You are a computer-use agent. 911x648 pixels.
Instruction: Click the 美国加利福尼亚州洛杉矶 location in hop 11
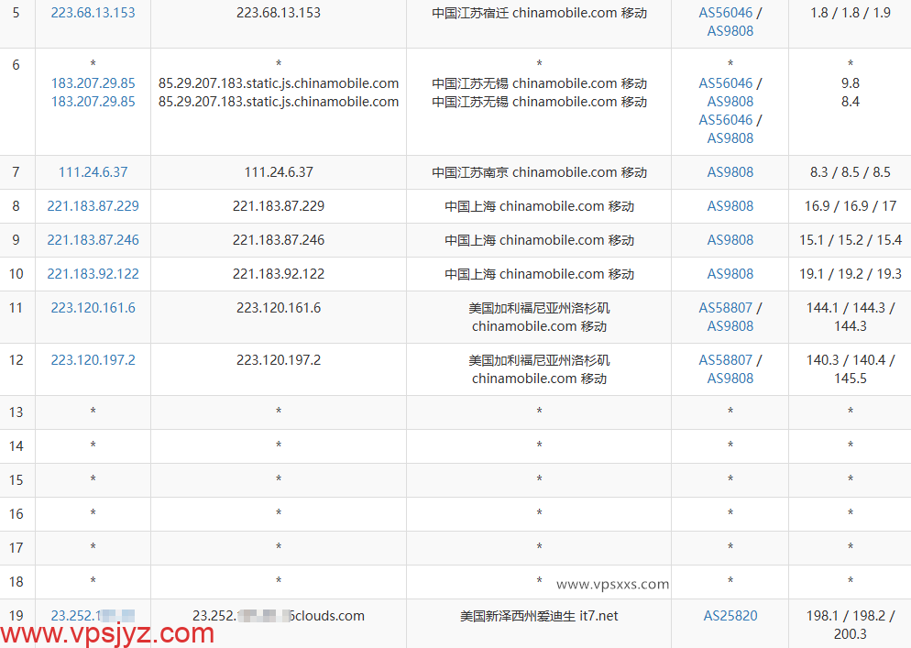[x=539, y=317]
